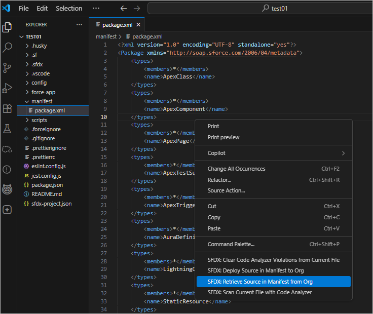Open the Search view icon
This screenshot has height=314, width=373.
coord(7,47)
